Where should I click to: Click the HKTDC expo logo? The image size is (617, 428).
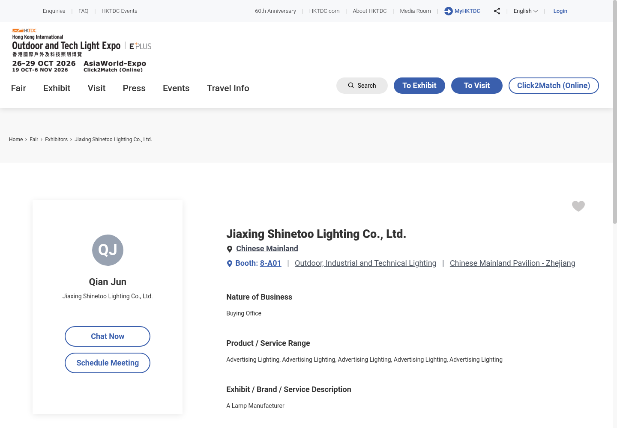click(x=82, y=50)
